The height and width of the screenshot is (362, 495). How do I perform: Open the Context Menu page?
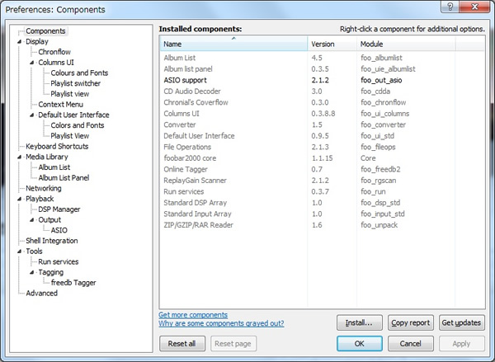pos(60,104)
